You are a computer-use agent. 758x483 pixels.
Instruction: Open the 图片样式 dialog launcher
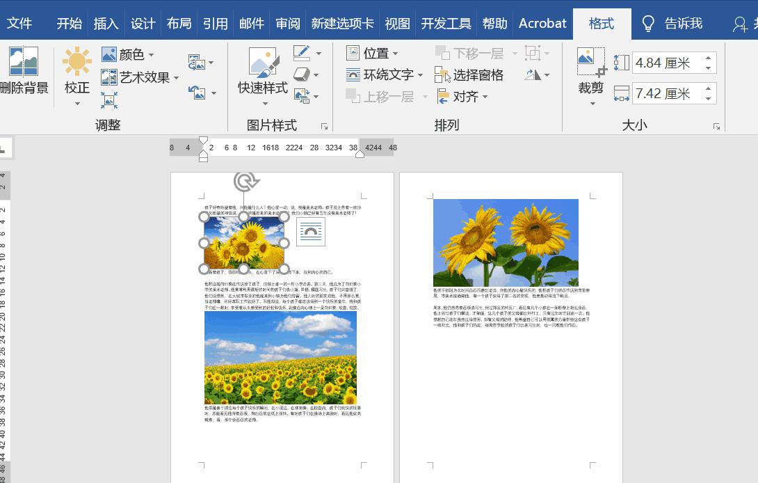pyautogui.click(x=324, y=126)
